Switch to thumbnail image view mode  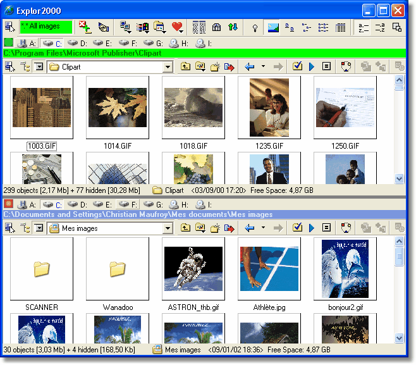pyautogui.click(x=273, y=27)
